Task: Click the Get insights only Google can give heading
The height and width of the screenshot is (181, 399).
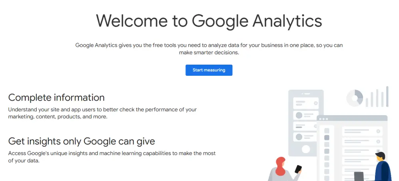Action: (82, 141)
